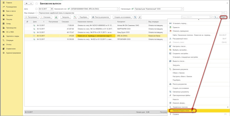The image size is (230, 116).
Task: Click the green document icon beside Списание
Action: click(56, 17)
